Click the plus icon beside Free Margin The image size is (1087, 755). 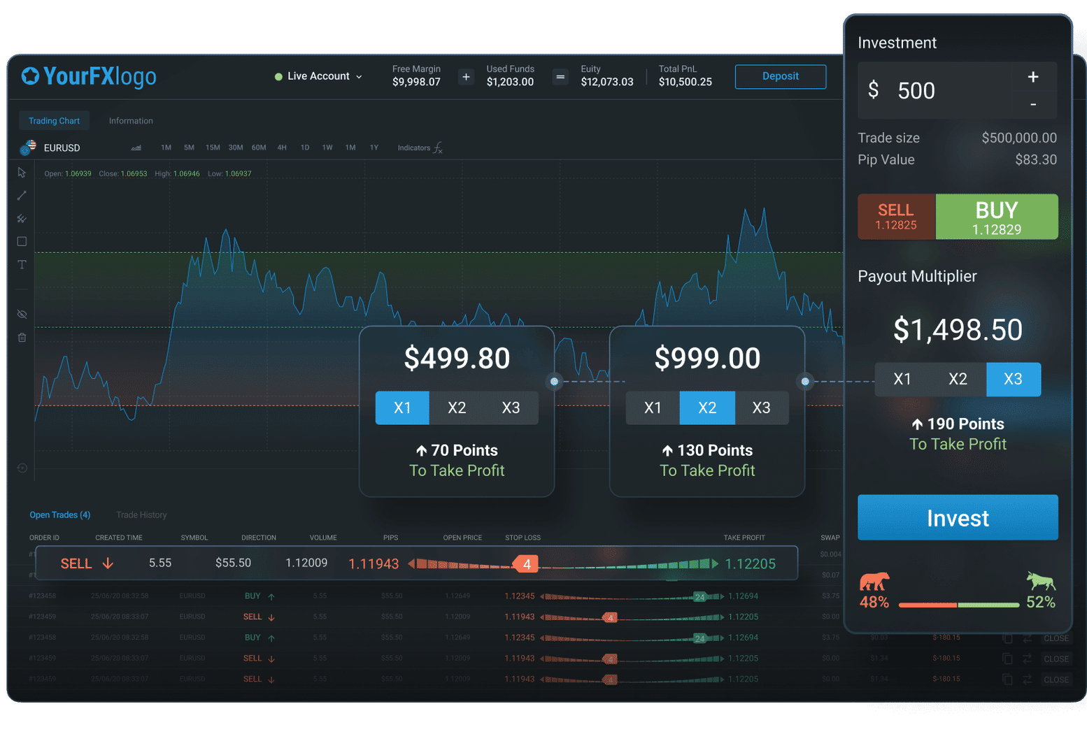[466, 77]
